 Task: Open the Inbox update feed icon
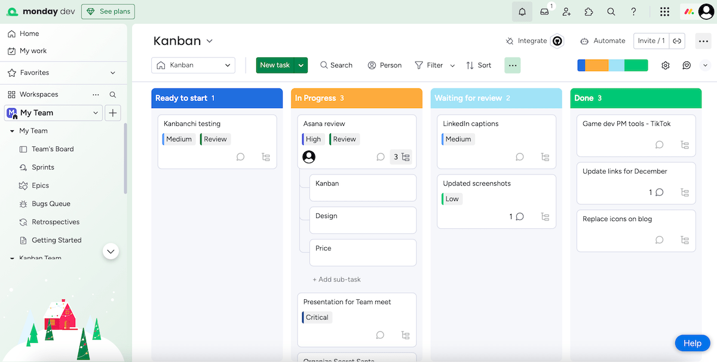tap(544, 11)
